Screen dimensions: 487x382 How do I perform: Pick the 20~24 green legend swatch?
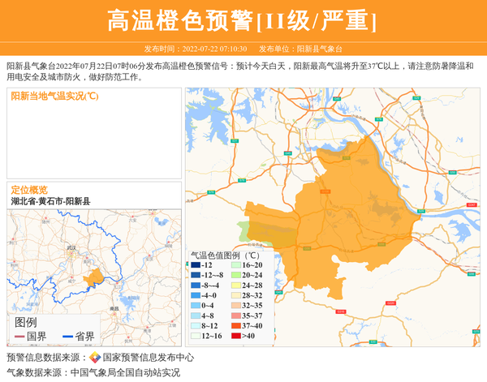tap(236, 276)
